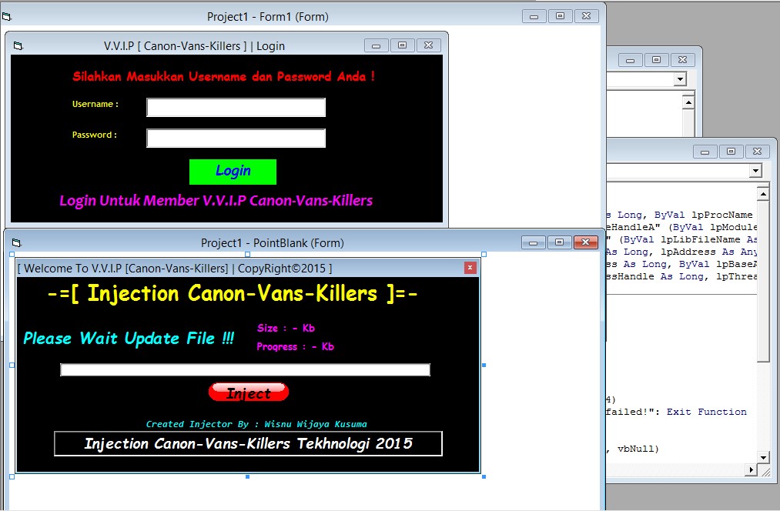Close the V.V.I.P Login window
Viewport: 780px width, 511px height.
[428, 45]
